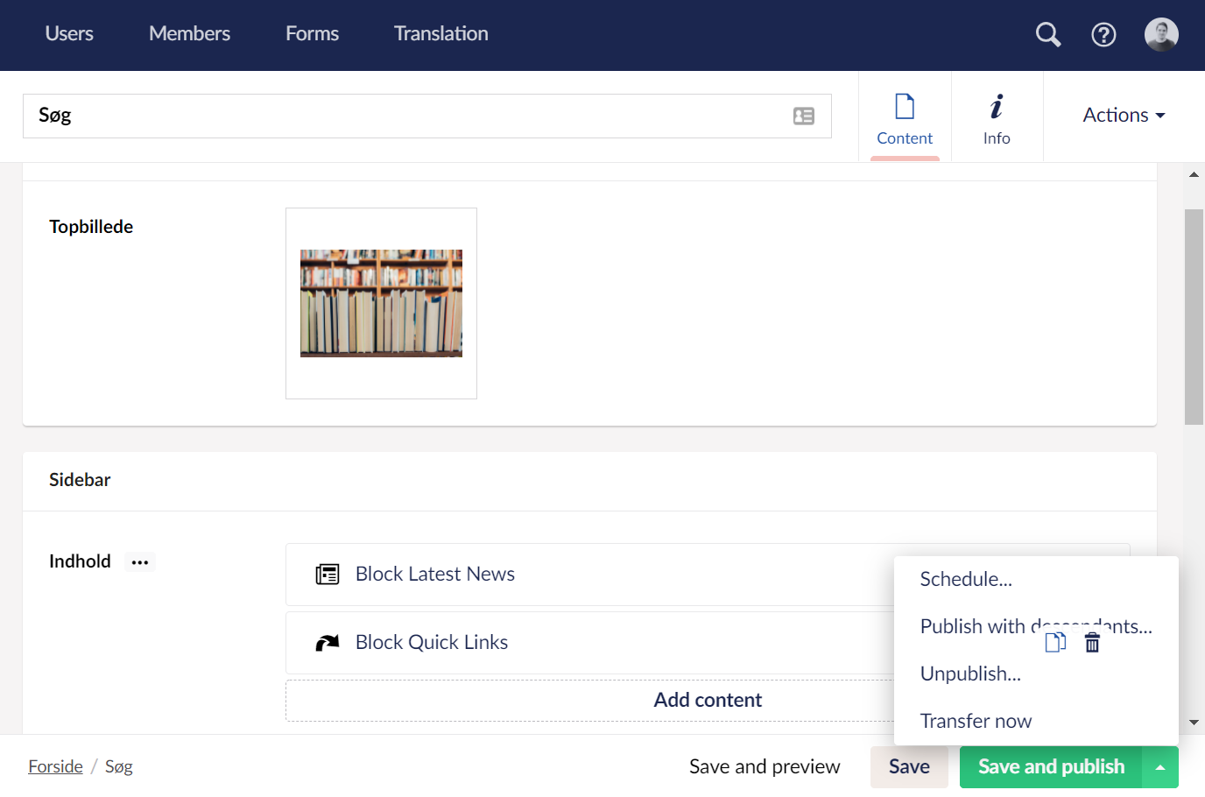This screenshot has height=797, width=1205.
Task: Navigate to Forside via the breadcrumb
Action: click(x=55, y=765)
